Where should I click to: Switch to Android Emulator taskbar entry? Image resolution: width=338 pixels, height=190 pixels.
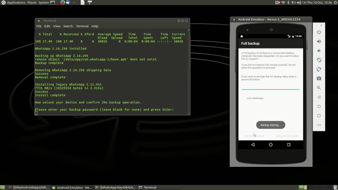pos(72,187)
